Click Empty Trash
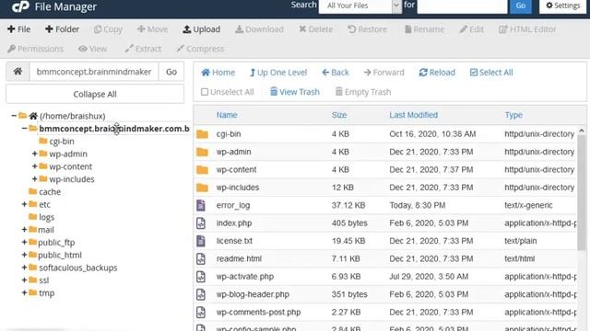Screen dimensions: 590x331 point(363,92)
